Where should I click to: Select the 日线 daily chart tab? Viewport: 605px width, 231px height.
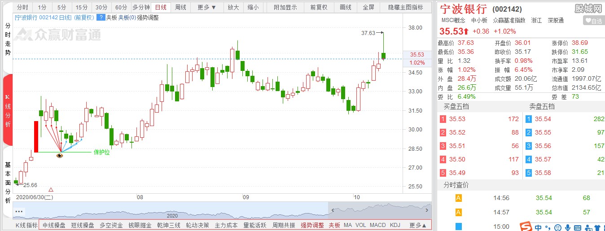pos(161,8)
